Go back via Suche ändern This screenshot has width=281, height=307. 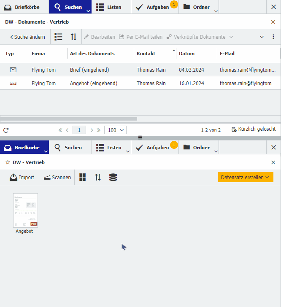pyautogui.click(x=27, y=37)
